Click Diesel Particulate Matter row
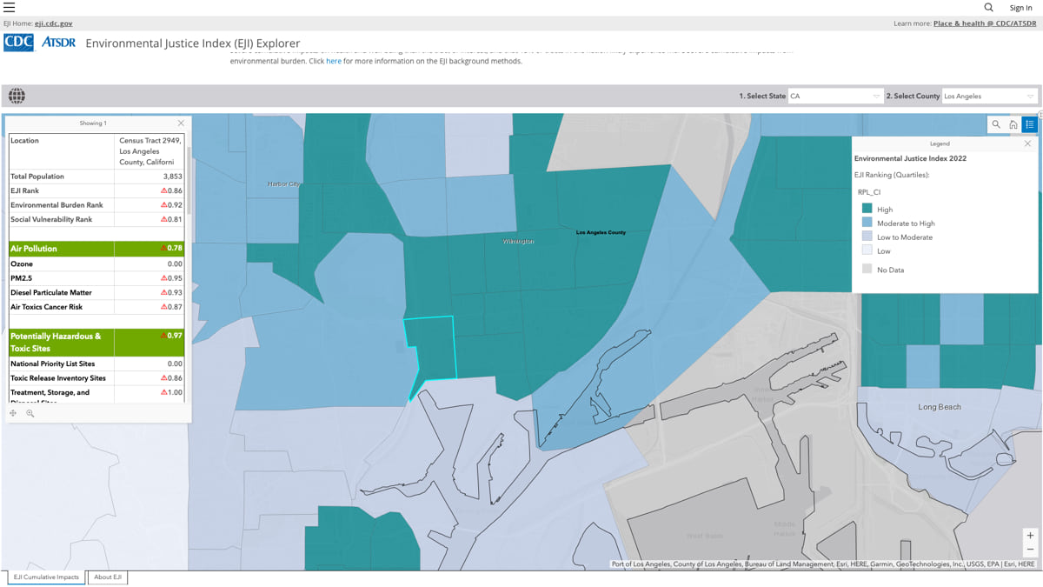The image size is (1043, 587). (96, 293)
